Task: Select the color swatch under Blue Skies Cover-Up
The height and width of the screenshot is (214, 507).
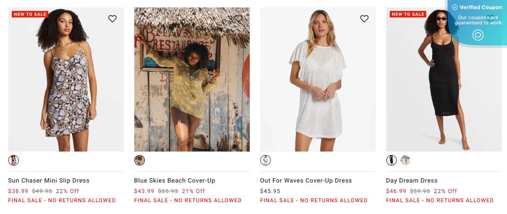Action: coord(140,160)
